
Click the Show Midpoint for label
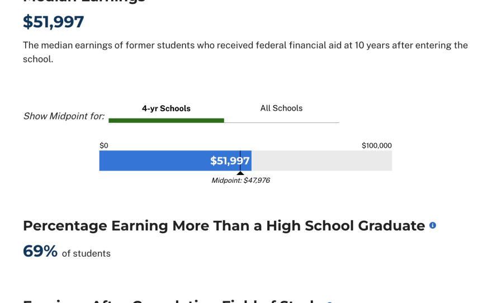(64, 116)
